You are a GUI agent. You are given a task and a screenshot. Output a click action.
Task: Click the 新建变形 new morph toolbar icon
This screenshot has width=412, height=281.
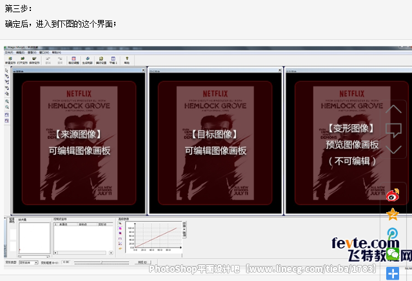10,60
